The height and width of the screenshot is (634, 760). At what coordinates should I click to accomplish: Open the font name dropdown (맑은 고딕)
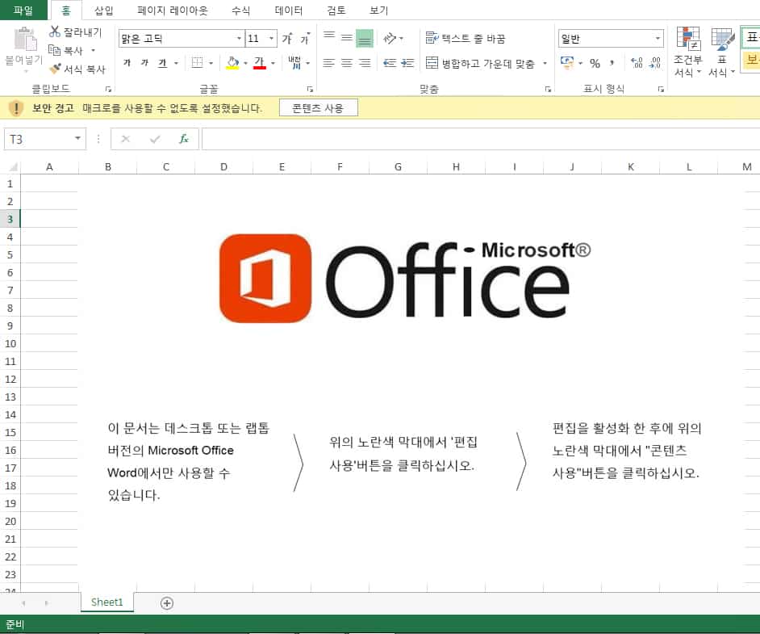239,39
